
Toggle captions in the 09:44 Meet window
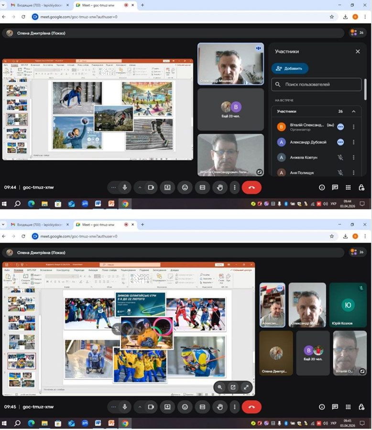[x=202, y=187]
